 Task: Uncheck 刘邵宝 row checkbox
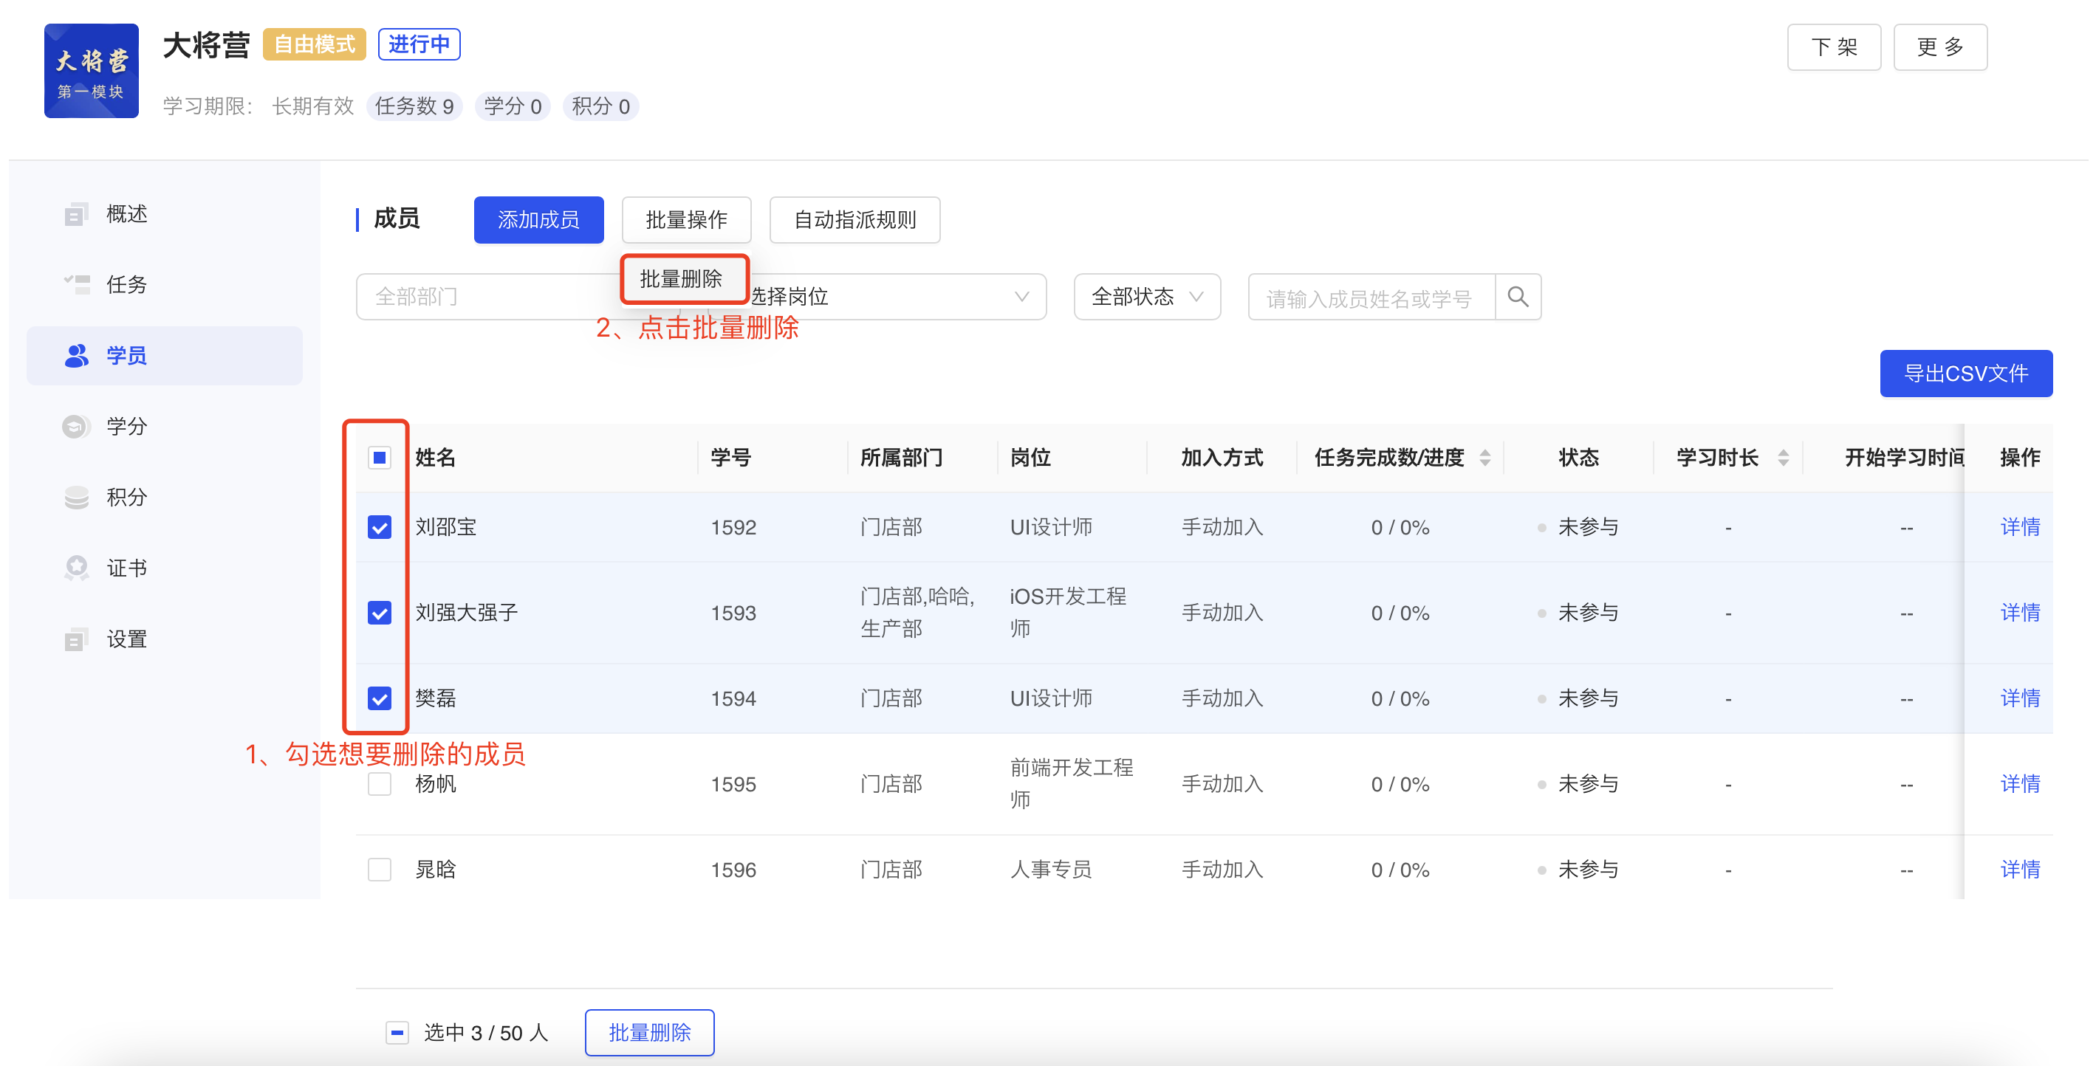pyautogui.click(x=379, y=527)
